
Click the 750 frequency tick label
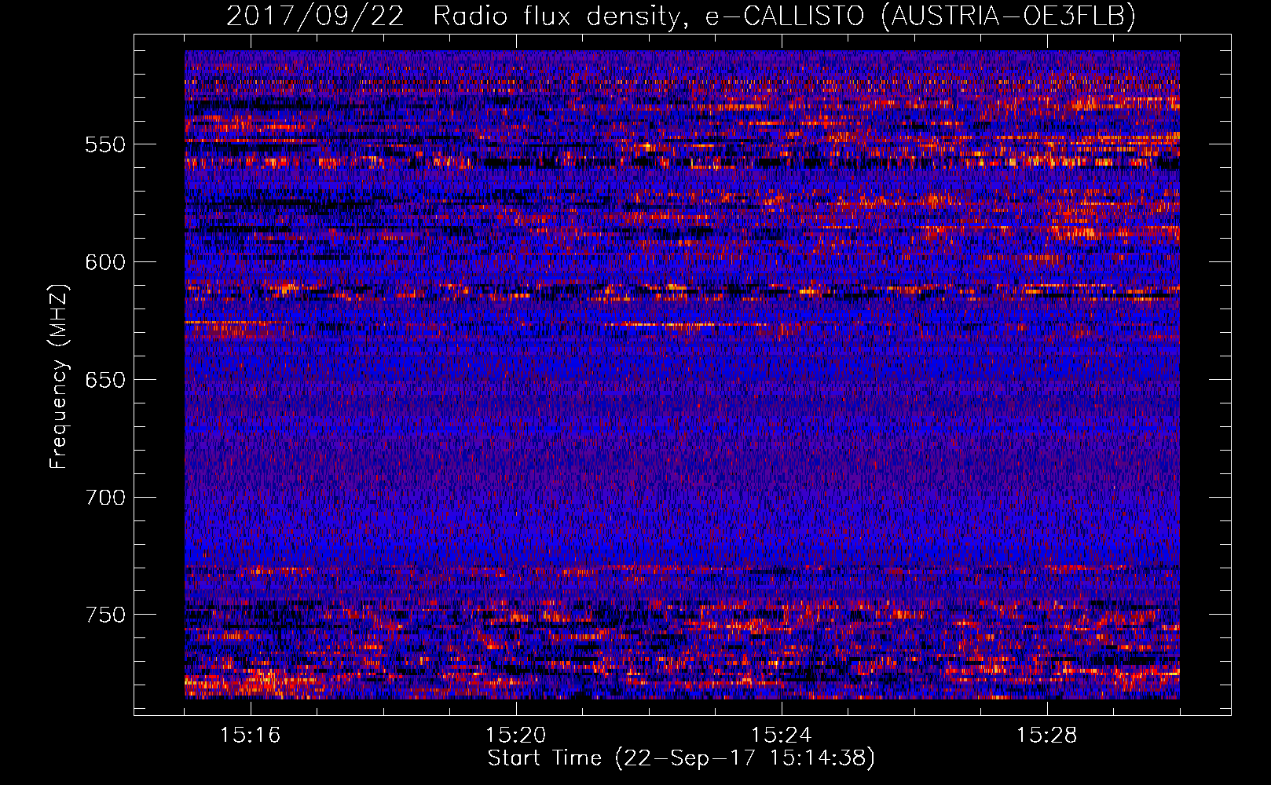tap(105, 615)
